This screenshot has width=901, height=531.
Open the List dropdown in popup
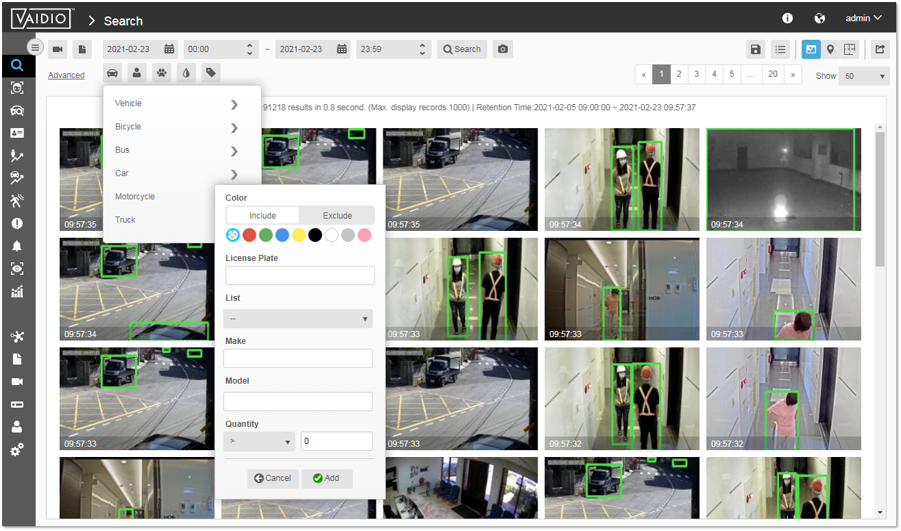298,319
